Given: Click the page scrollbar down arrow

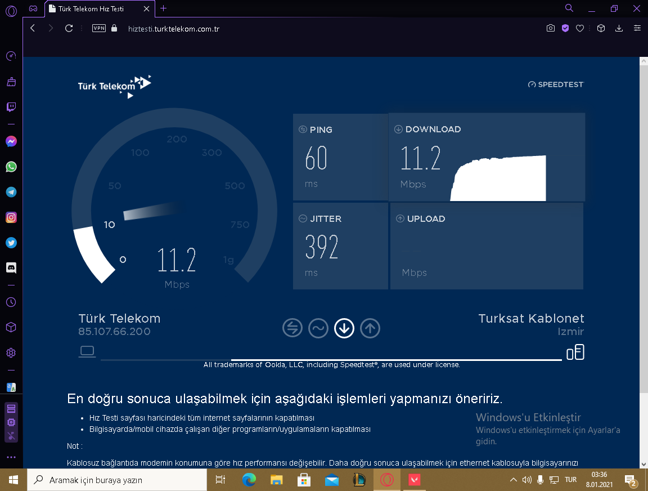Looking at the screenshot, I should [643, 465].
